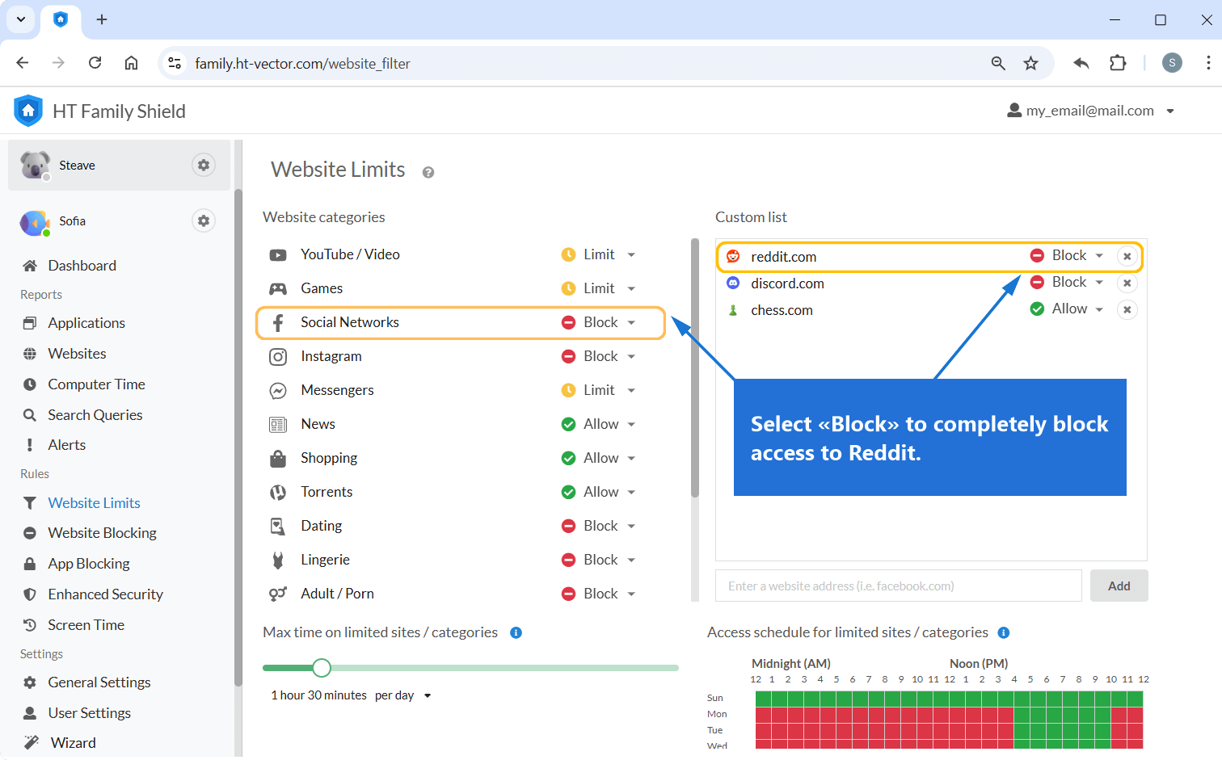Remove reddit.com from the custom list
The height and width of the screenshot is (760, 1222).
click(1127, 256)
